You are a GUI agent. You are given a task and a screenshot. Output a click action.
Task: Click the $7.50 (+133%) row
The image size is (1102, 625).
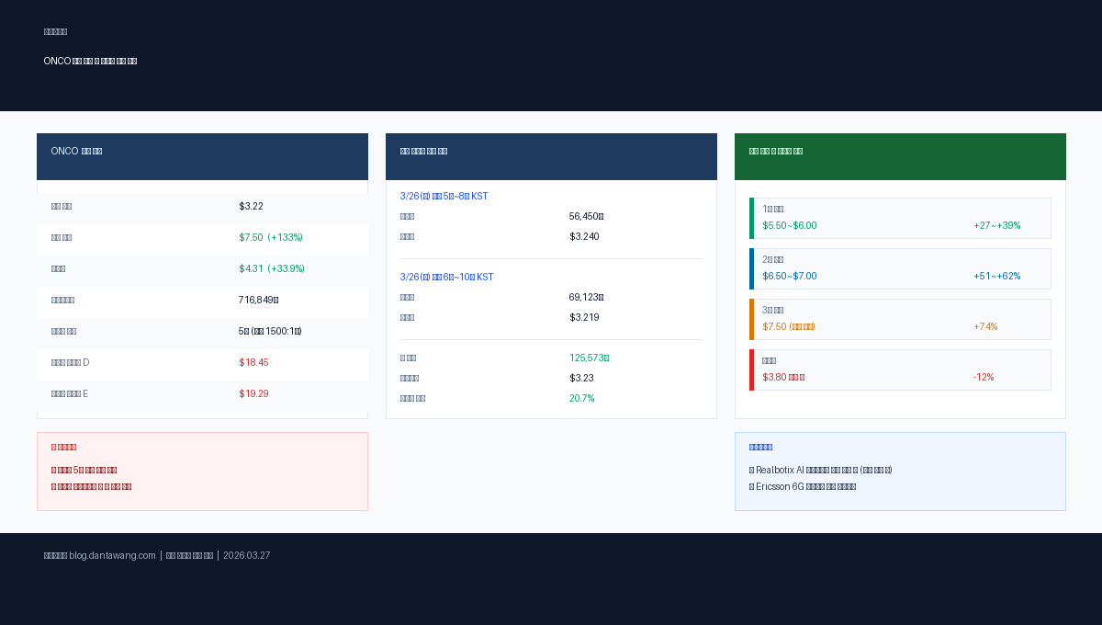[202, 238]
